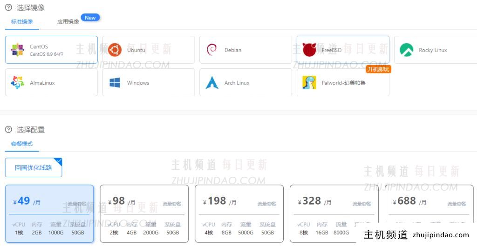Select the ¥328/月 plan card
The image size is (477, 246).
pyautogui.click(x=334, y=214)
